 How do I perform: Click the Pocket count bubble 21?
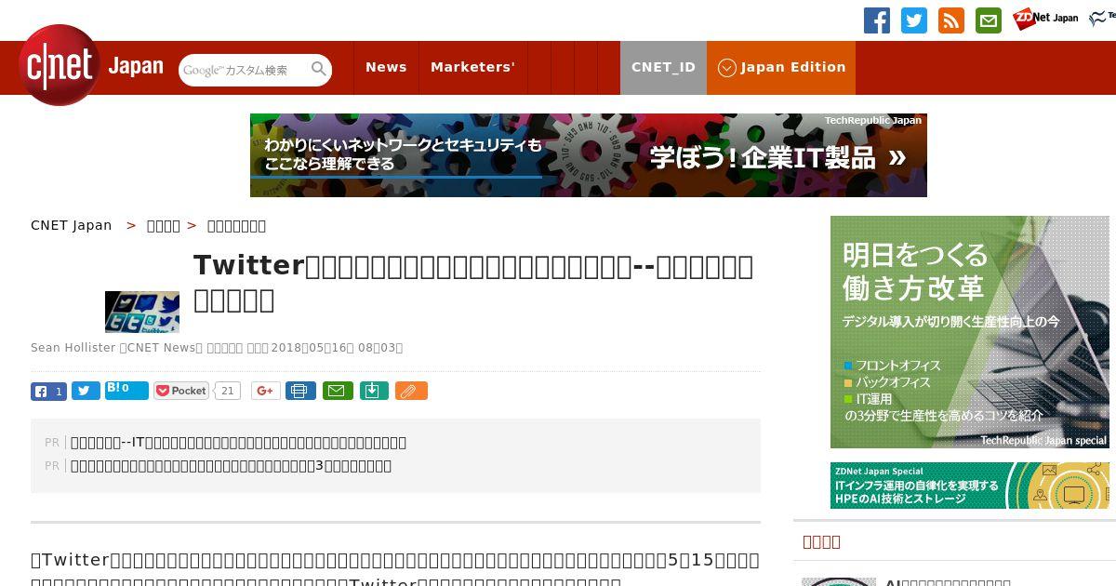[x=228, y=391]
